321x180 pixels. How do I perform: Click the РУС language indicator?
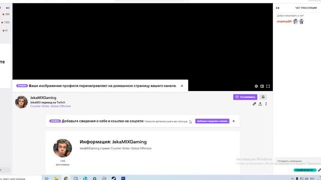tap(312, 179)
